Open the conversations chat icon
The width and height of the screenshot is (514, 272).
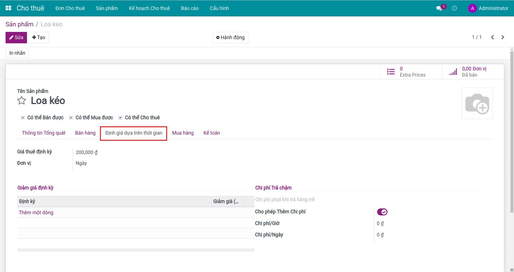439,8
